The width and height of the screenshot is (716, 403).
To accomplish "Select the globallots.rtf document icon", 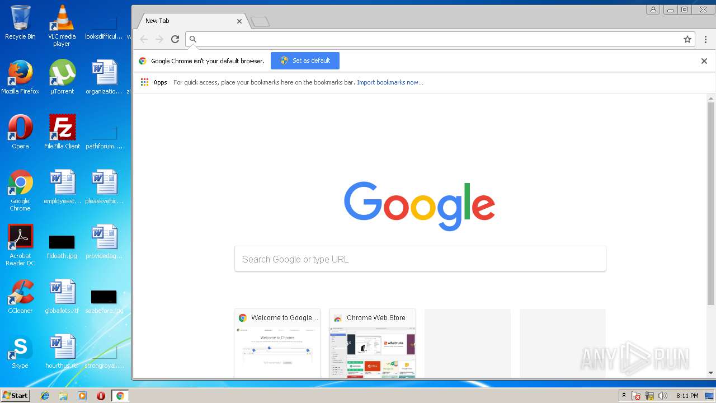I will tap(62, 297).
